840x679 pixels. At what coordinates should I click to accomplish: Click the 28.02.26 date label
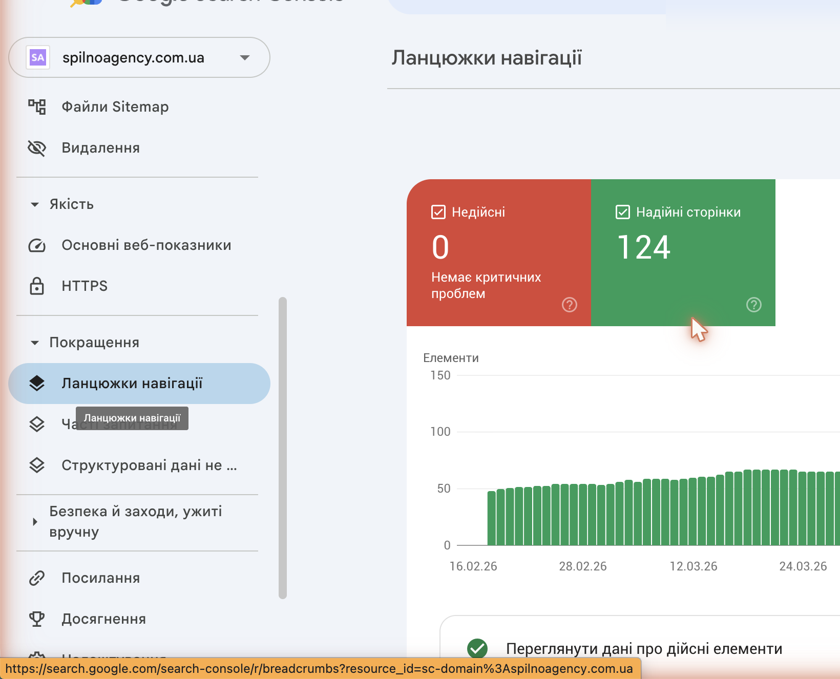tap(583, 566)
